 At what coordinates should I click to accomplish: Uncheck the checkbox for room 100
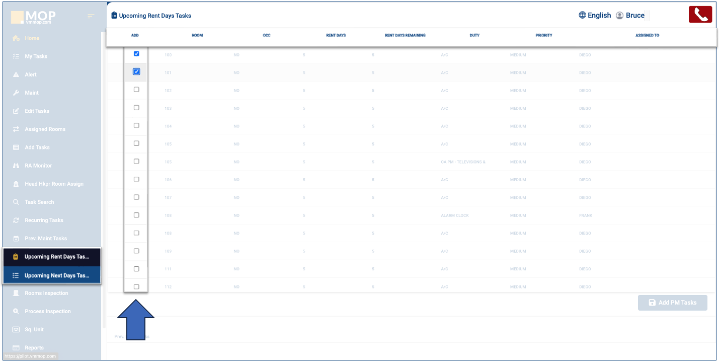(x=136, y=54)
